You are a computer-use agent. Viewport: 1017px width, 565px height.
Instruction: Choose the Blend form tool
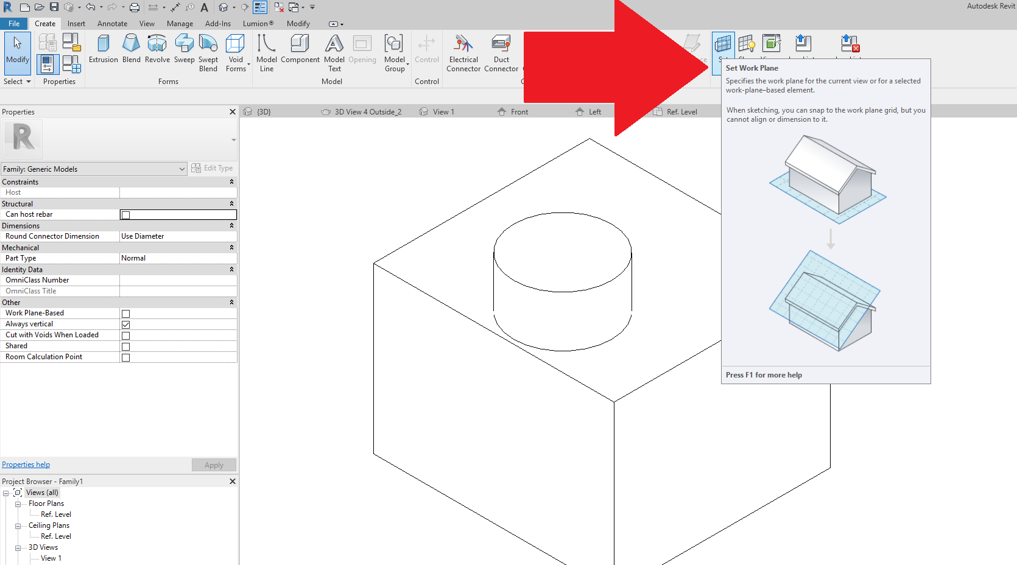pyautogui.click(x=132, y=49)
